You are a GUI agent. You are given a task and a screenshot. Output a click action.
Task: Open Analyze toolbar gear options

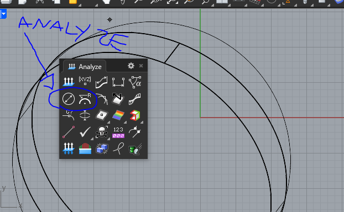(131, 66)
